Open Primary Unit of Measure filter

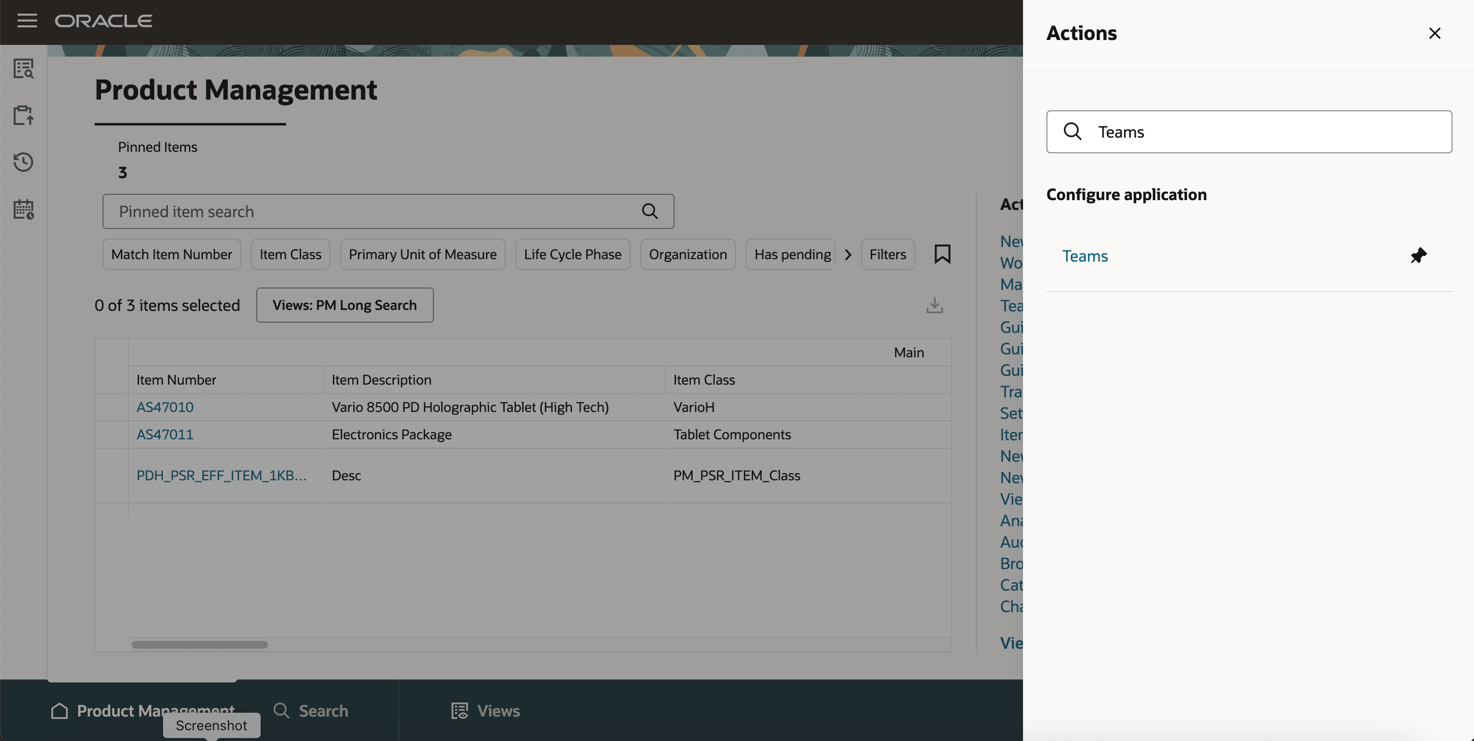[423, 254]
